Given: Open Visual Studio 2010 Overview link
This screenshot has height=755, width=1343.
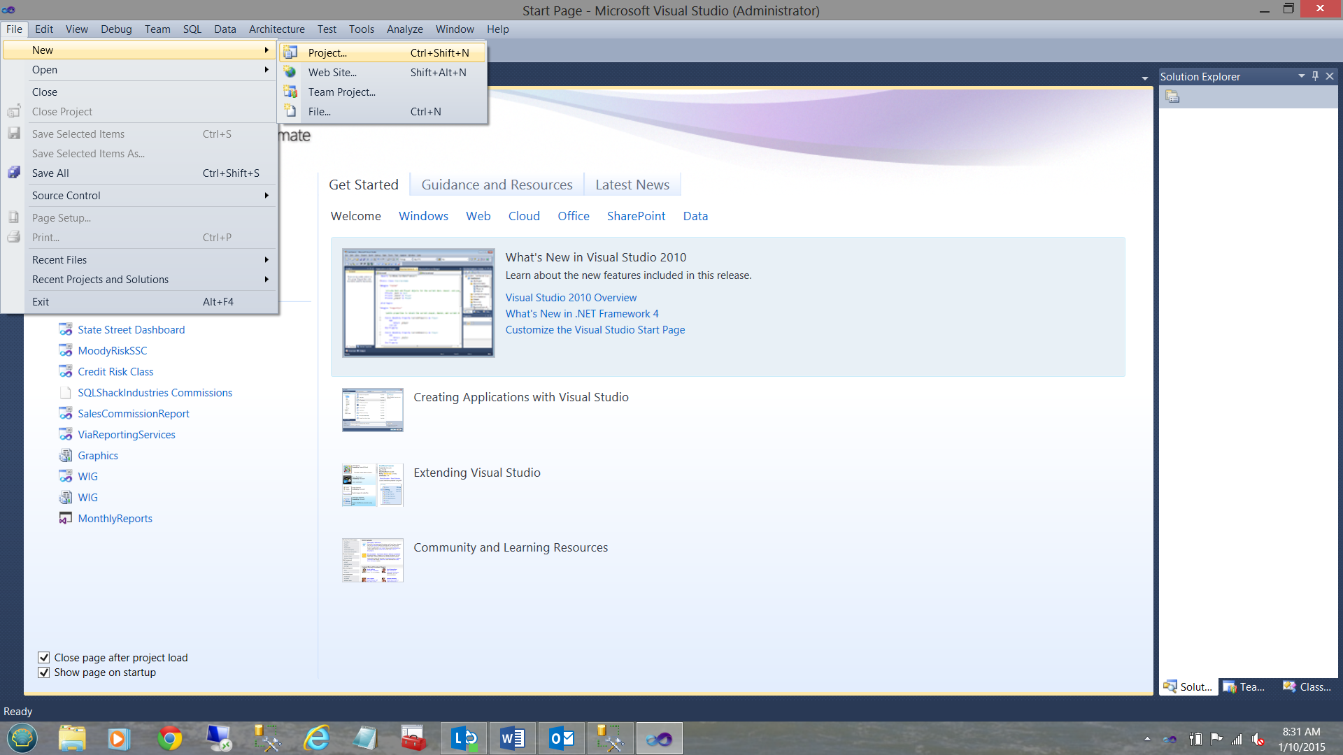Looking at the screenshot, I should pos(571,298).
